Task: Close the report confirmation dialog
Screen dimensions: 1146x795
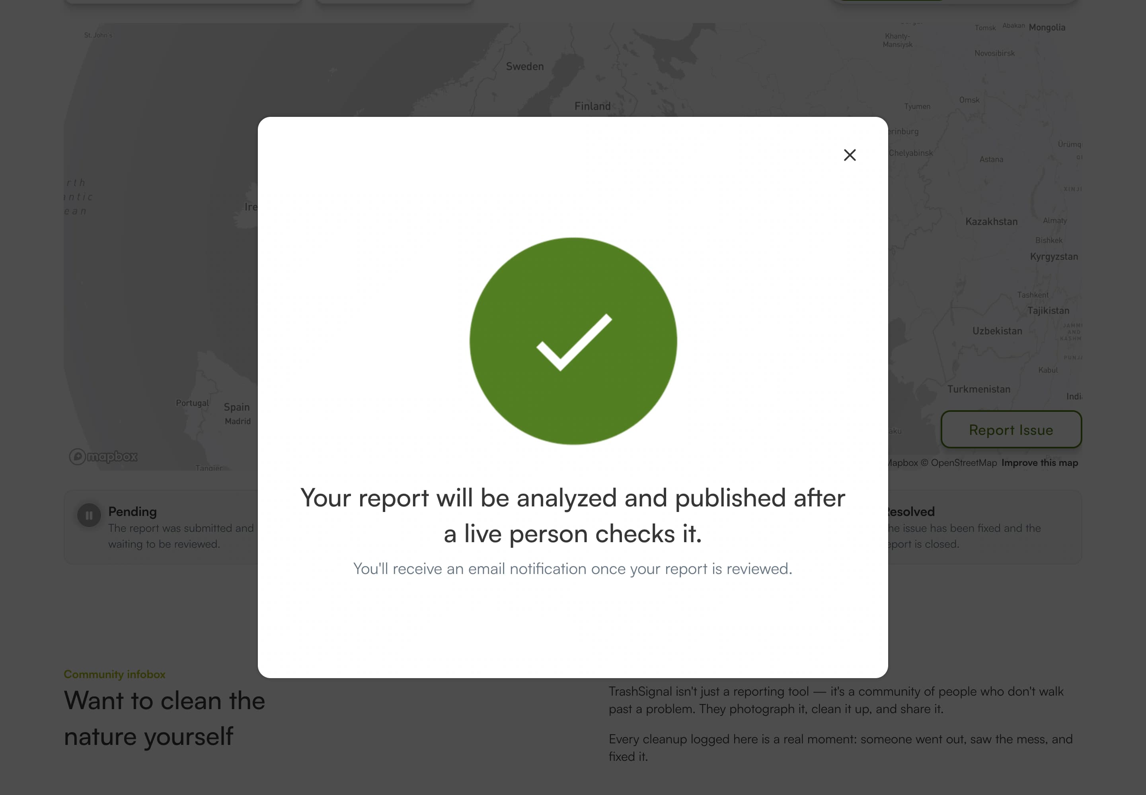Action: pos(850,155)
